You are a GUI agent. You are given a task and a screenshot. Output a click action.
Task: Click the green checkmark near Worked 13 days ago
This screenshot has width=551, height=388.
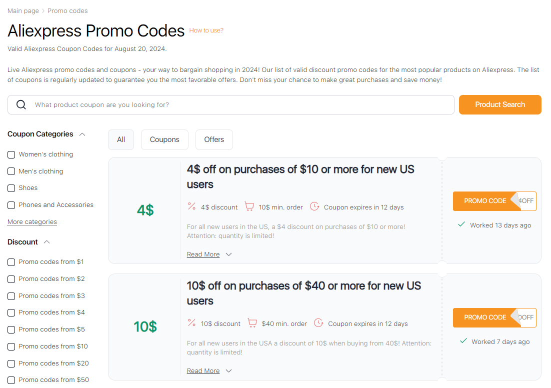click(x=461, y=225)
